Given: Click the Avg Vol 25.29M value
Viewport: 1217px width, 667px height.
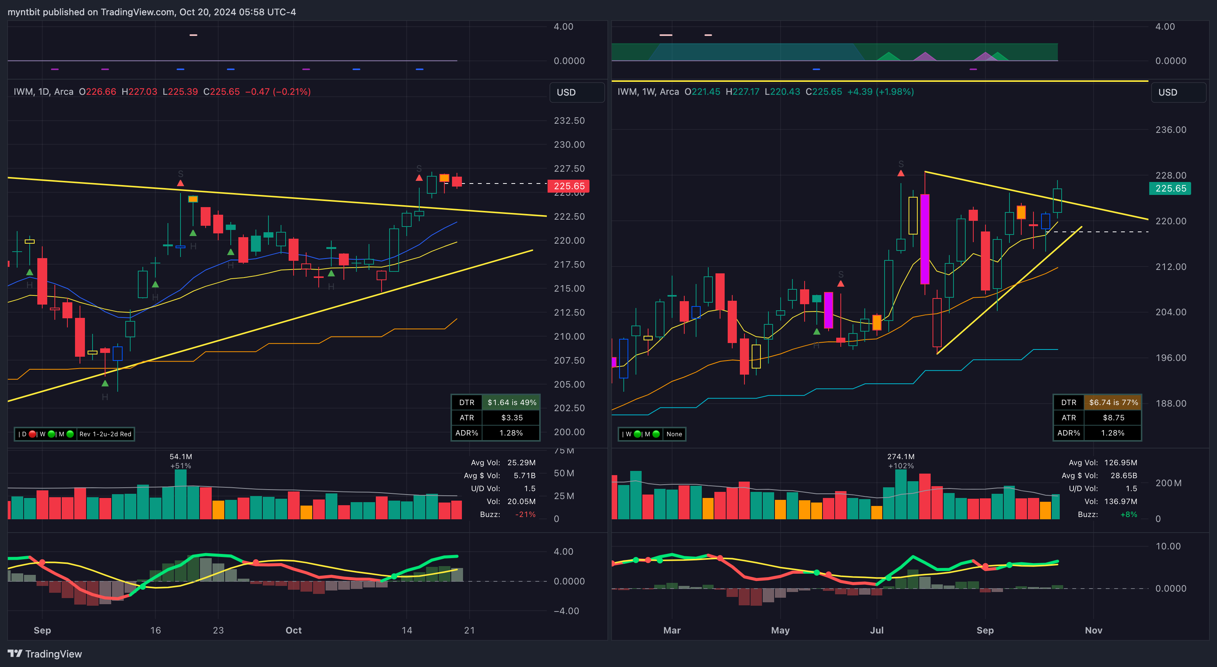Looking at the screenshot, I should coord(521,463).
